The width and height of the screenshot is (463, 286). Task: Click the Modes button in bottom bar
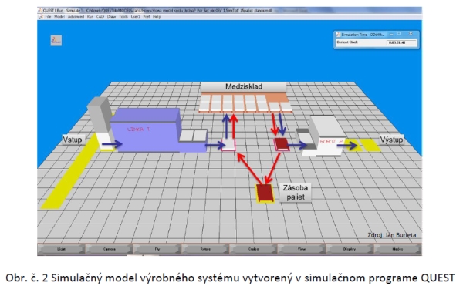(x=397, y=249)
